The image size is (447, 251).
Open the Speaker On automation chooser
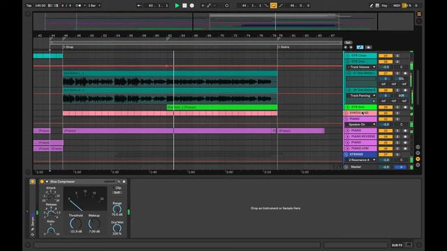(x=360, y=125)
